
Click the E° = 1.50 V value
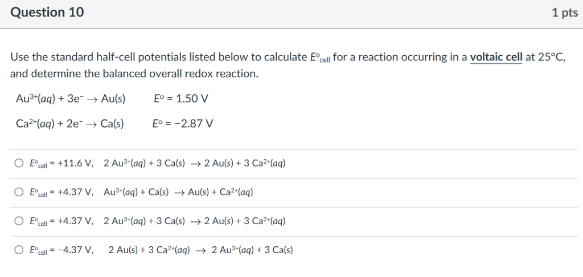point(181,98)
